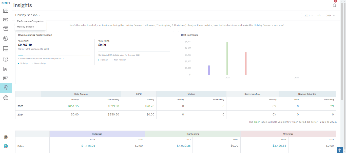Click the 2023 holiday revenue progress bar
The width and height of the screenshot is (346, 153).
[x=54, y=55]
